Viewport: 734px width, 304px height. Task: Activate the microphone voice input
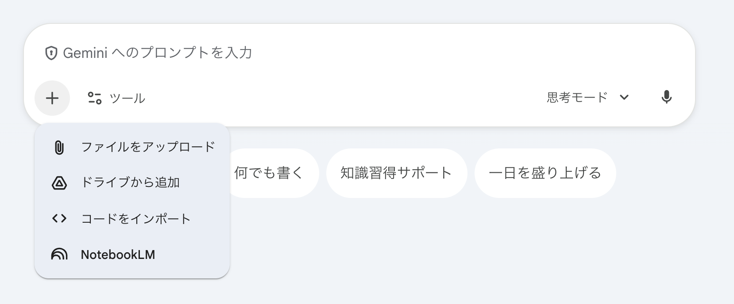[x=666, y=97]
